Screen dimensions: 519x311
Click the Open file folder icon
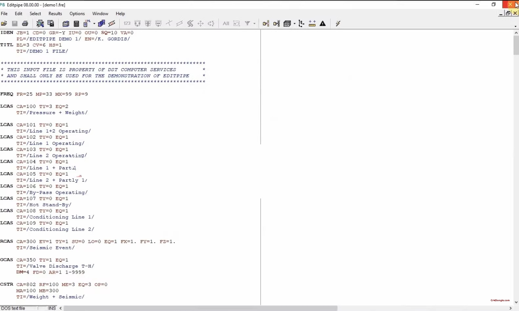(4, 23)
